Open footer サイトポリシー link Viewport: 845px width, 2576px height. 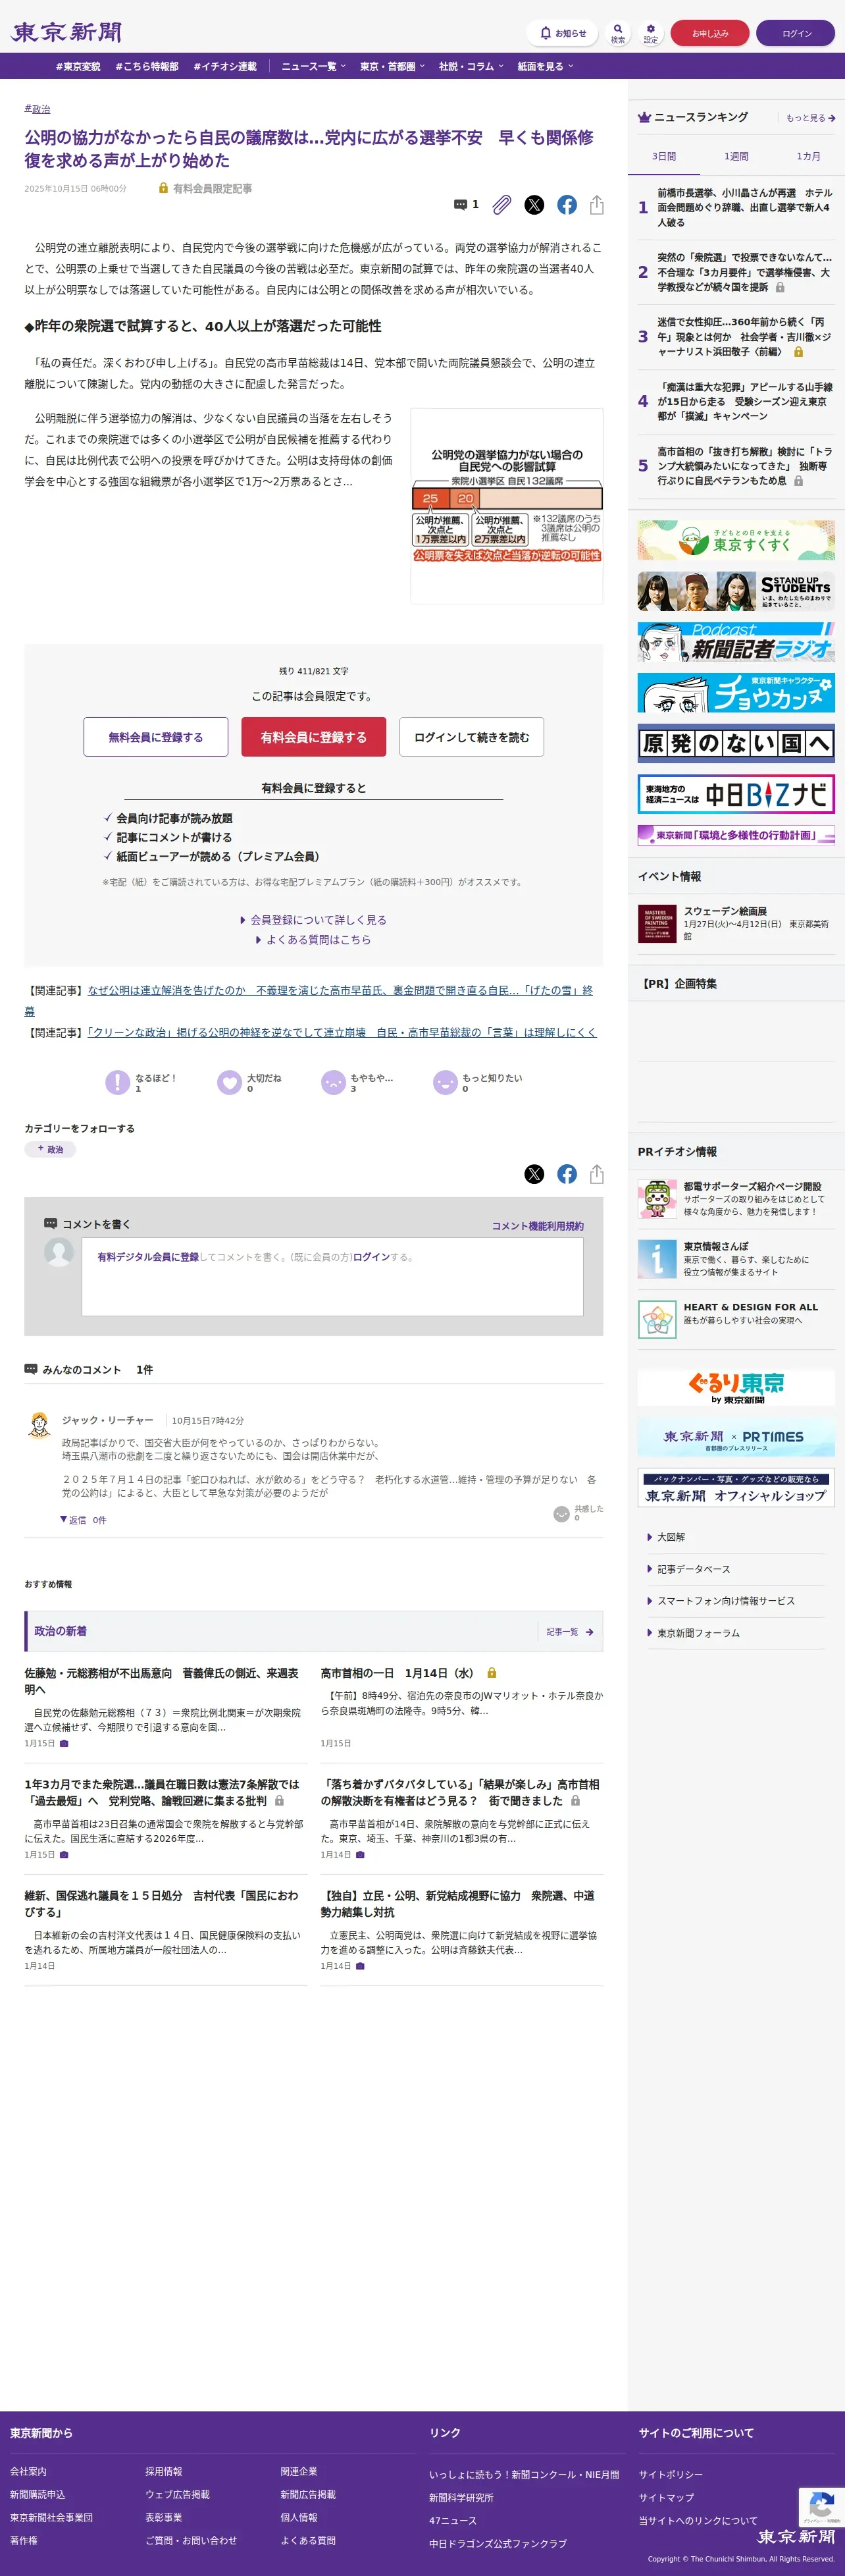click(x=671, y=2474)
